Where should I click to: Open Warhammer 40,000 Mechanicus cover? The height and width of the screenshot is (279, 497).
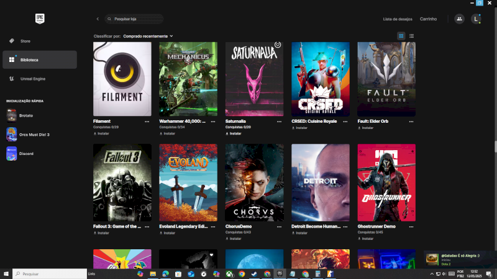188,79
